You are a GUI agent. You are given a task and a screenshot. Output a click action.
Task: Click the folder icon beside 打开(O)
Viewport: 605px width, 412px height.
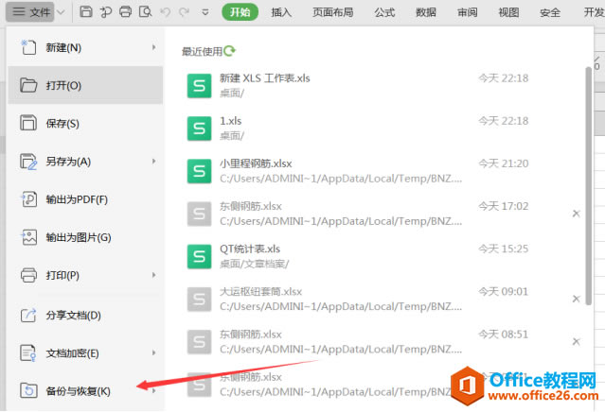click(x=28, y=85)
